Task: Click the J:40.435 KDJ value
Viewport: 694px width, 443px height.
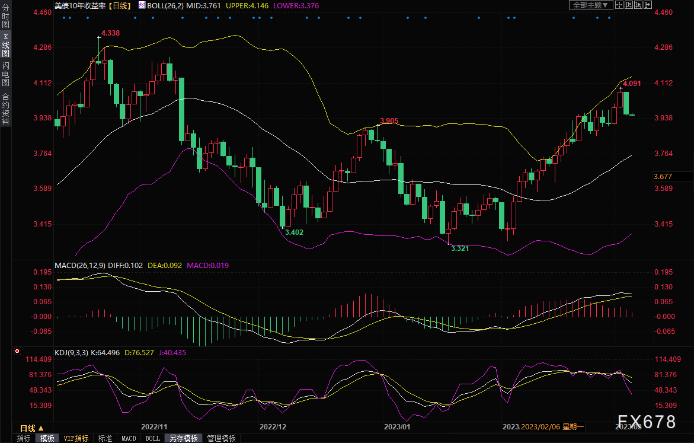Action: tap(172, 353)
